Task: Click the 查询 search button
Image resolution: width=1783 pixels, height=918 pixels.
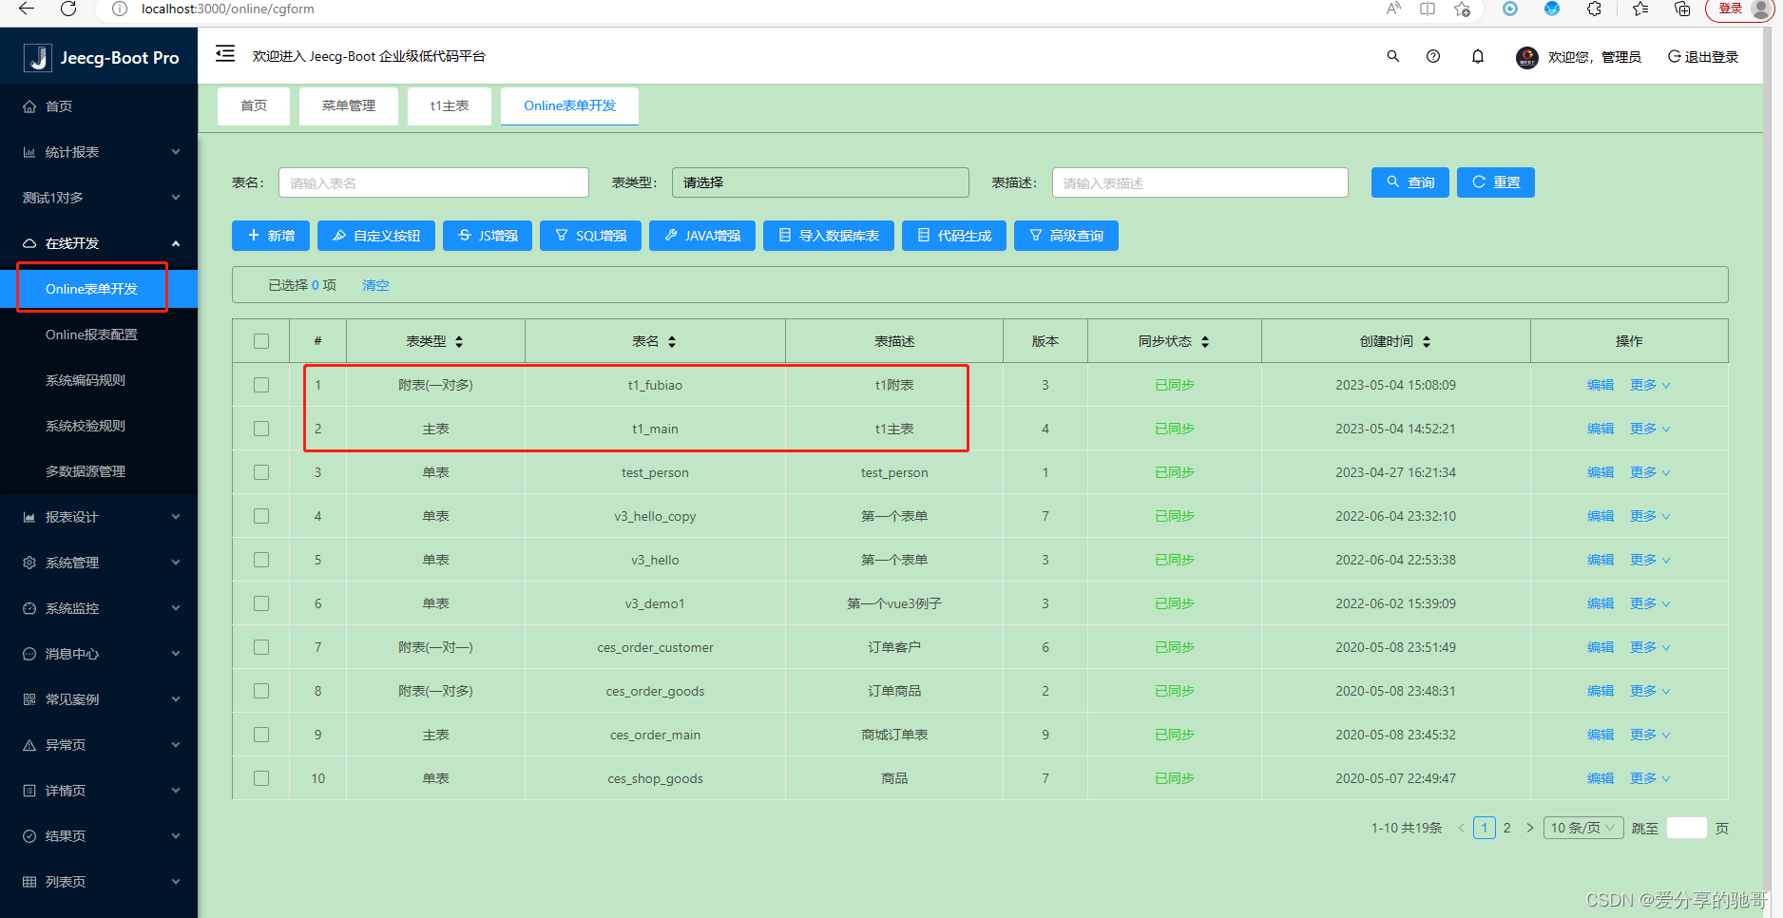Action: pos(1410,182)
